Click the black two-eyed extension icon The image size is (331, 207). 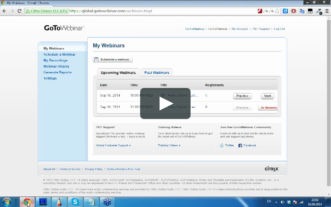point(310,11)
